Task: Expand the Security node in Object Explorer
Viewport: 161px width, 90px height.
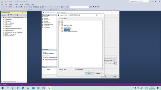Action: 3,21
